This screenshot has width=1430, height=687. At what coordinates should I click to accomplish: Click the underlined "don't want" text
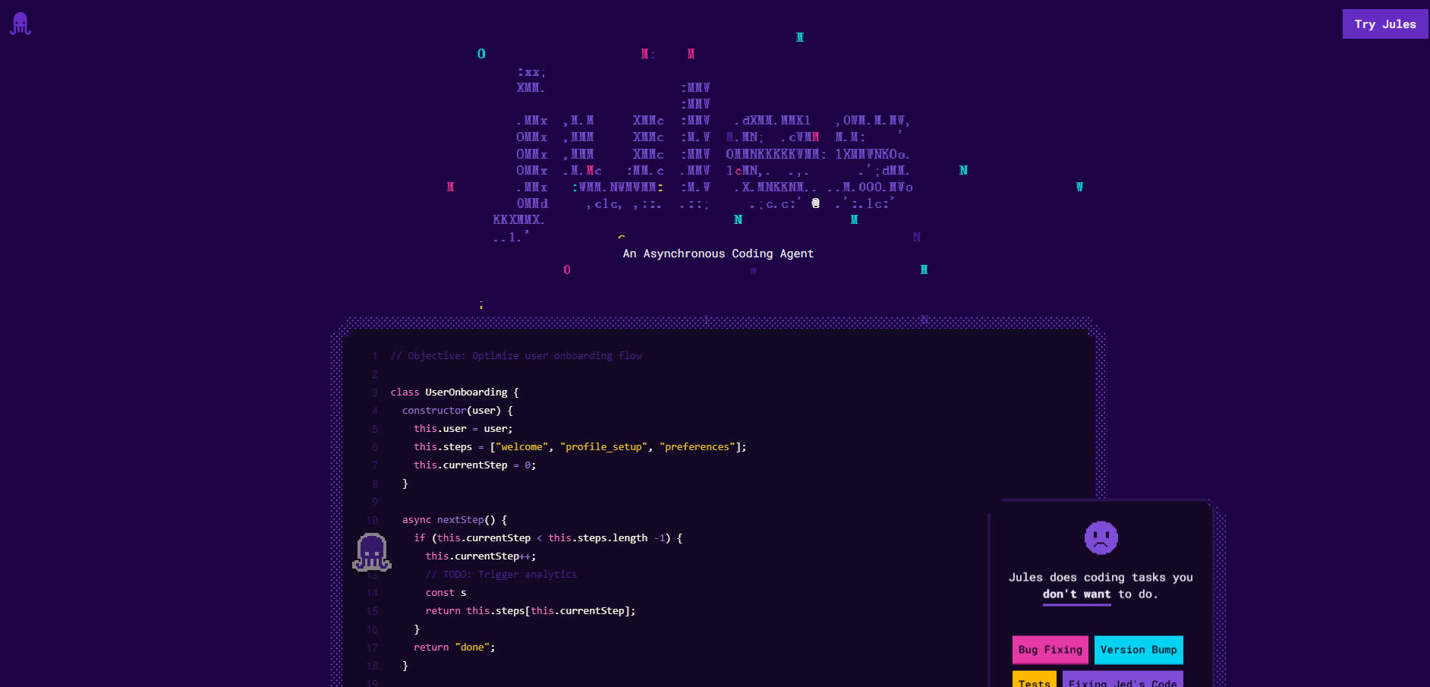(1076, 594)
